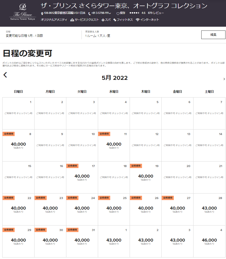This screenshot has width=226, height=259.
Task: Click the フィットネス dumbbell icon
Action: (115, 20)
